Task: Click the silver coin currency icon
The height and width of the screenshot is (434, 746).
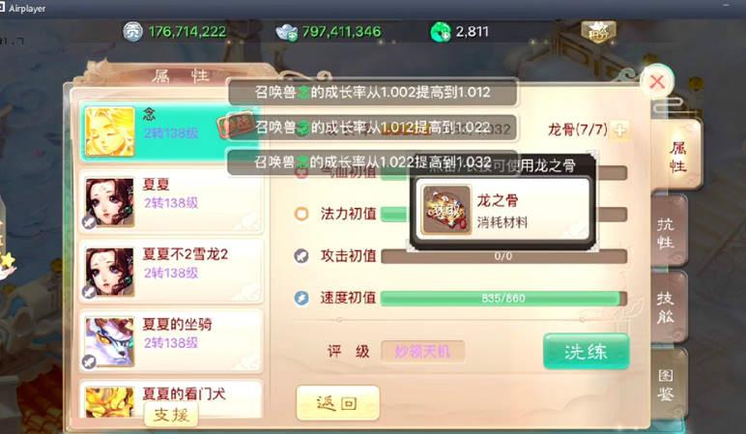Action: coord(132,32)
